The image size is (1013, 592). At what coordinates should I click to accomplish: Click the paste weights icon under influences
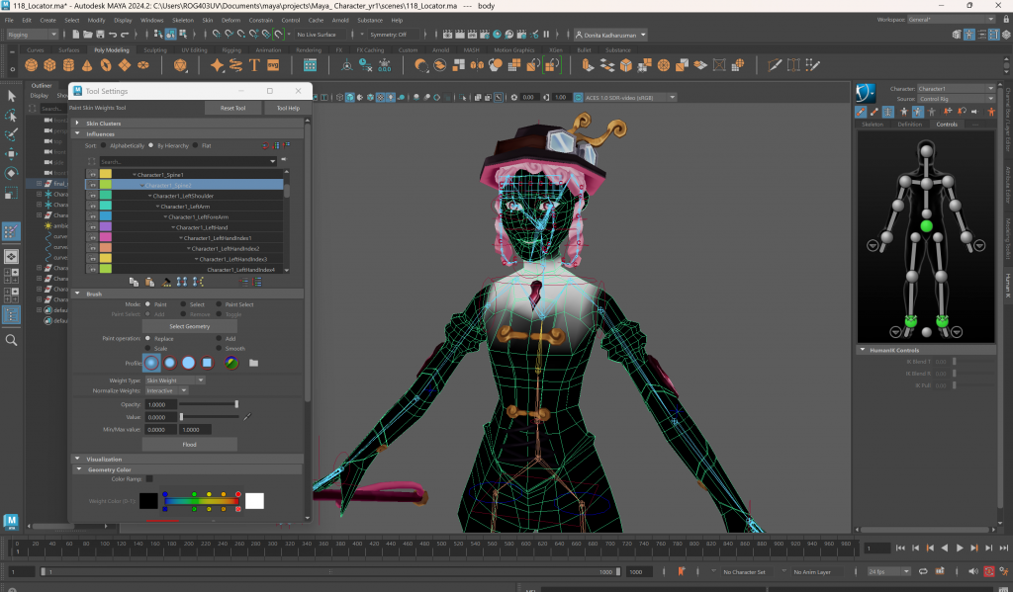tap(150, 282)
